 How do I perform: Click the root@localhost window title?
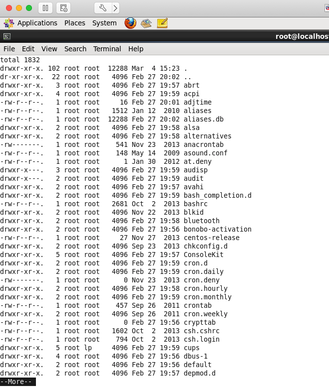point(302,36)
